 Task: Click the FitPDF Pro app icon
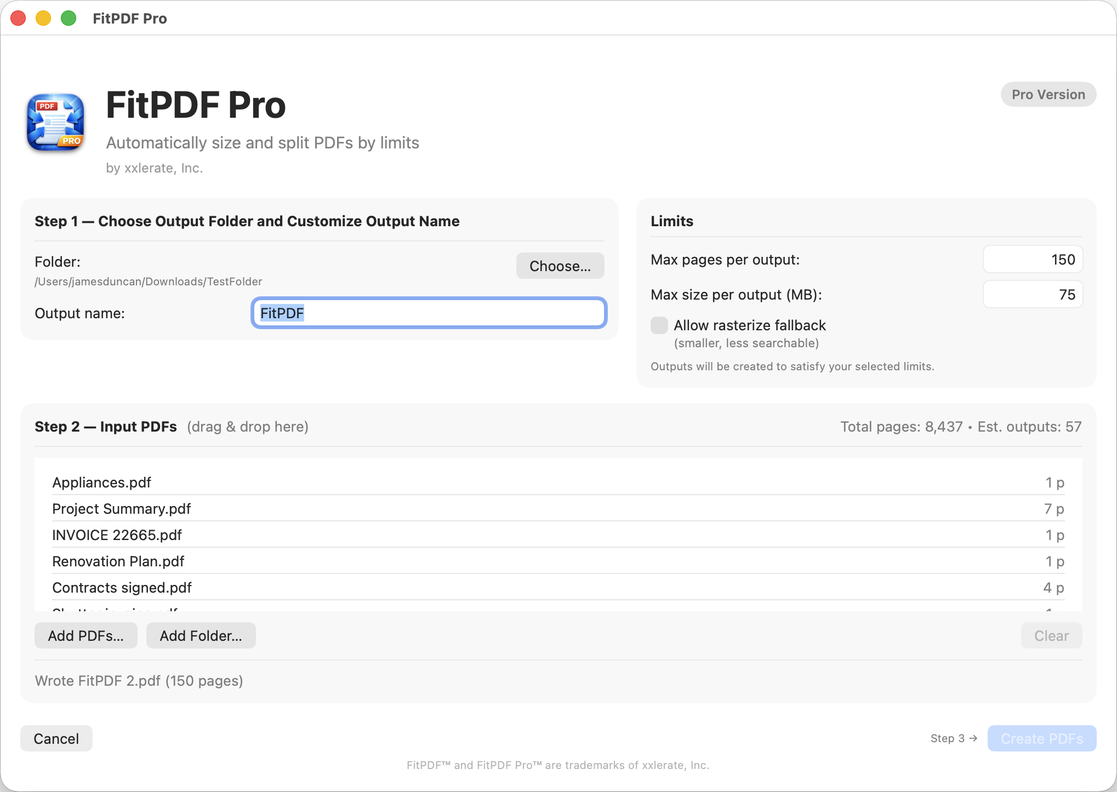click(x=55, y=123)
